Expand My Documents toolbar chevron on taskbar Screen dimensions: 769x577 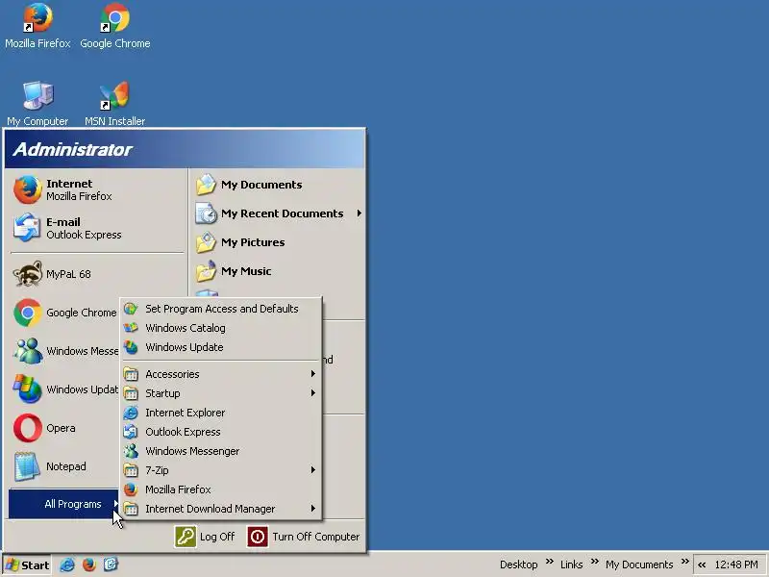[x=685, y=562]
